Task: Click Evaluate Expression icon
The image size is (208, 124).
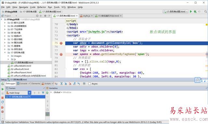Action: point(84,84)
